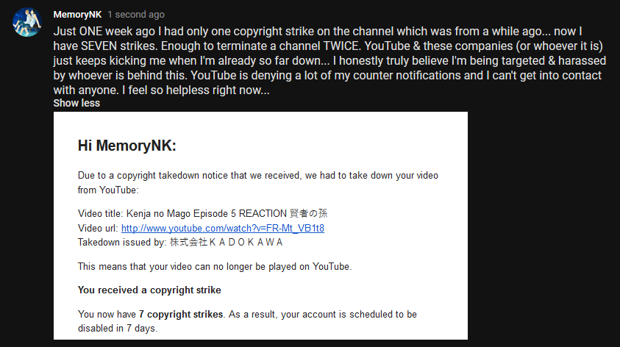
Task: Collapse the post with Show less
Action: pos(76,103)
